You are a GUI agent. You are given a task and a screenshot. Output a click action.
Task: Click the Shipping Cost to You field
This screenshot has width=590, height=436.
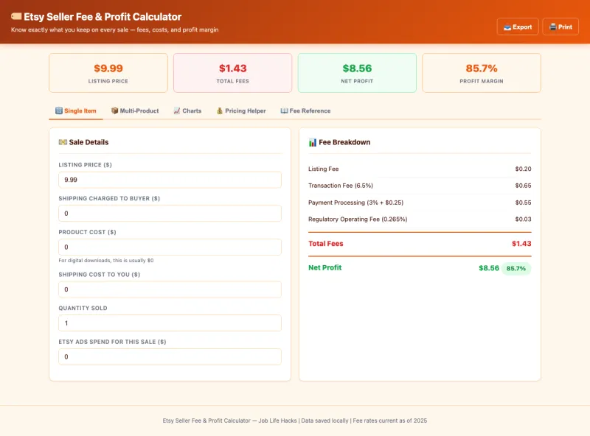tap(170, 289)
